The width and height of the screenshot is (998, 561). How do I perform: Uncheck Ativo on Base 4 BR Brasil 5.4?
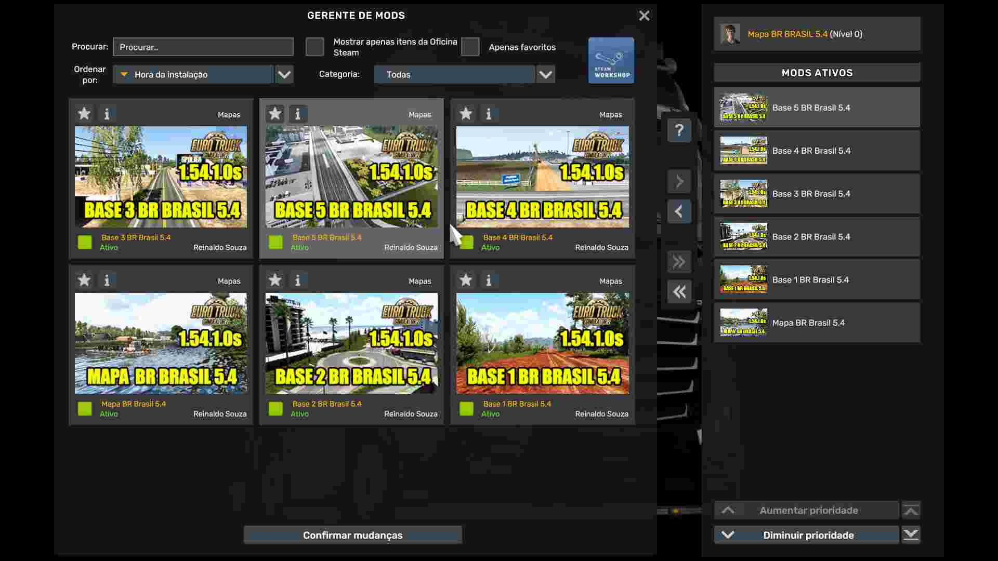coord(466,242)
